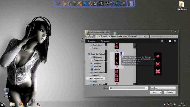Open the Windows Start orb

(x=2, y=105)
